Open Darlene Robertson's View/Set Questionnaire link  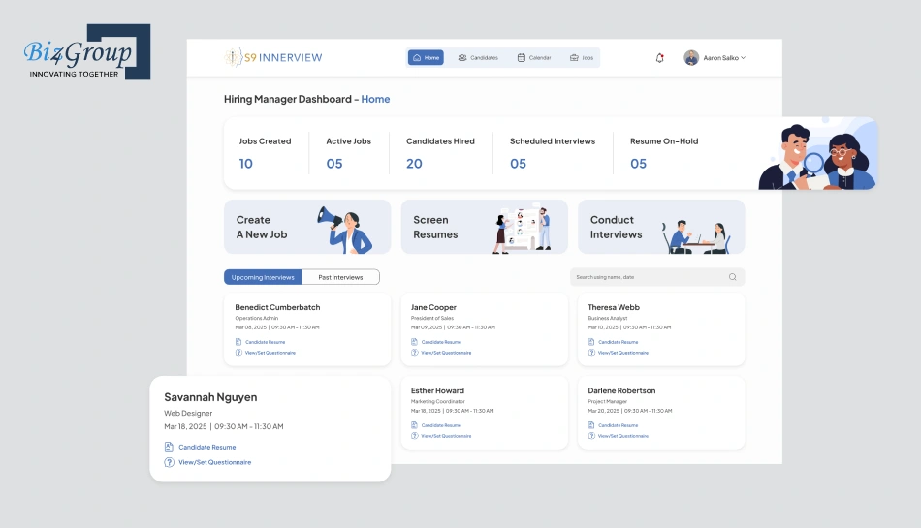pos(622,436)
